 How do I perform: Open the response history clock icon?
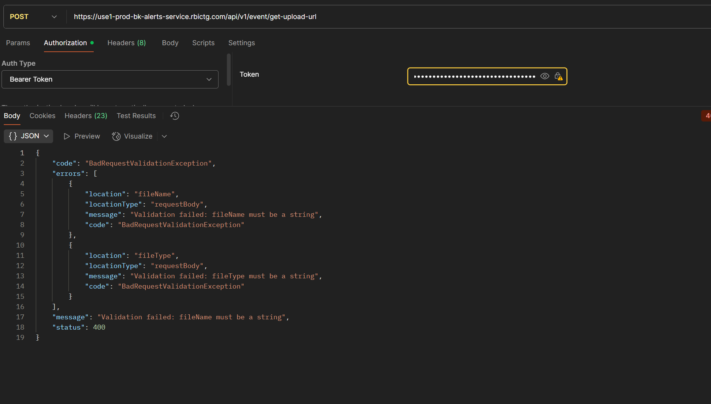point(175,116)
